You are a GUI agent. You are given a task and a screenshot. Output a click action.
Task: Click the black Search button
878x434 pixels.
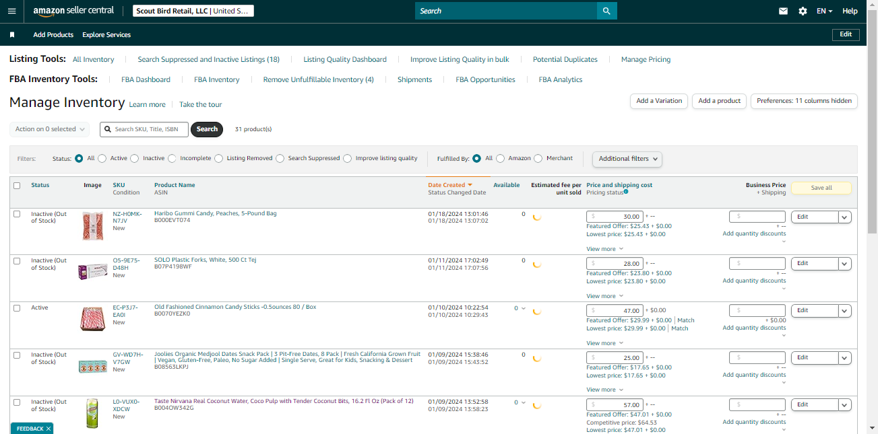[x=207, y=129]
